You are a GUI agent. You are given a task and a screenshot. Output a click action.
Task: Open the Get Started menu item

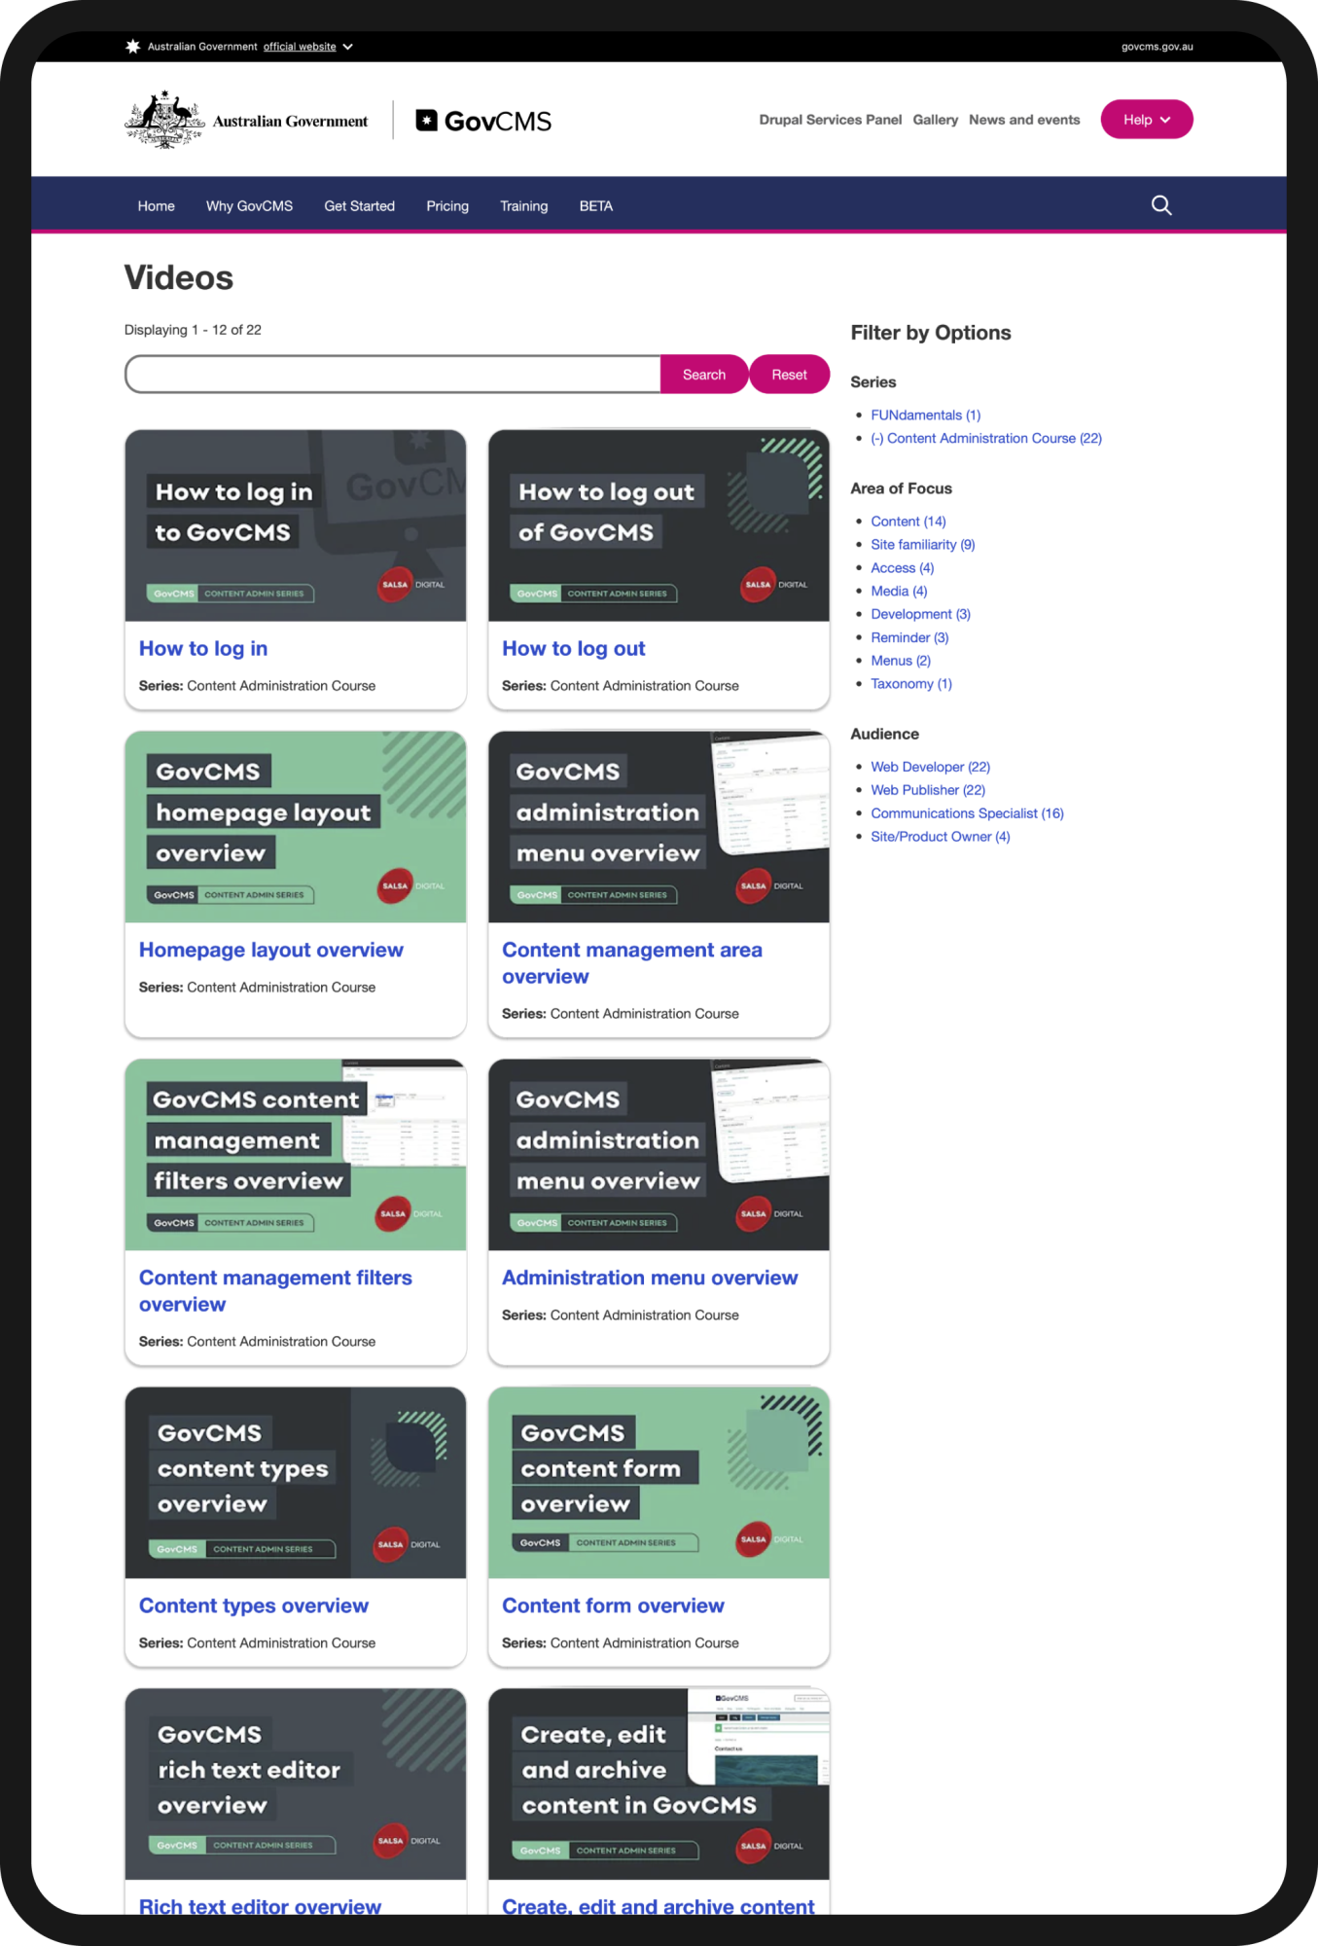coord(360,206)
